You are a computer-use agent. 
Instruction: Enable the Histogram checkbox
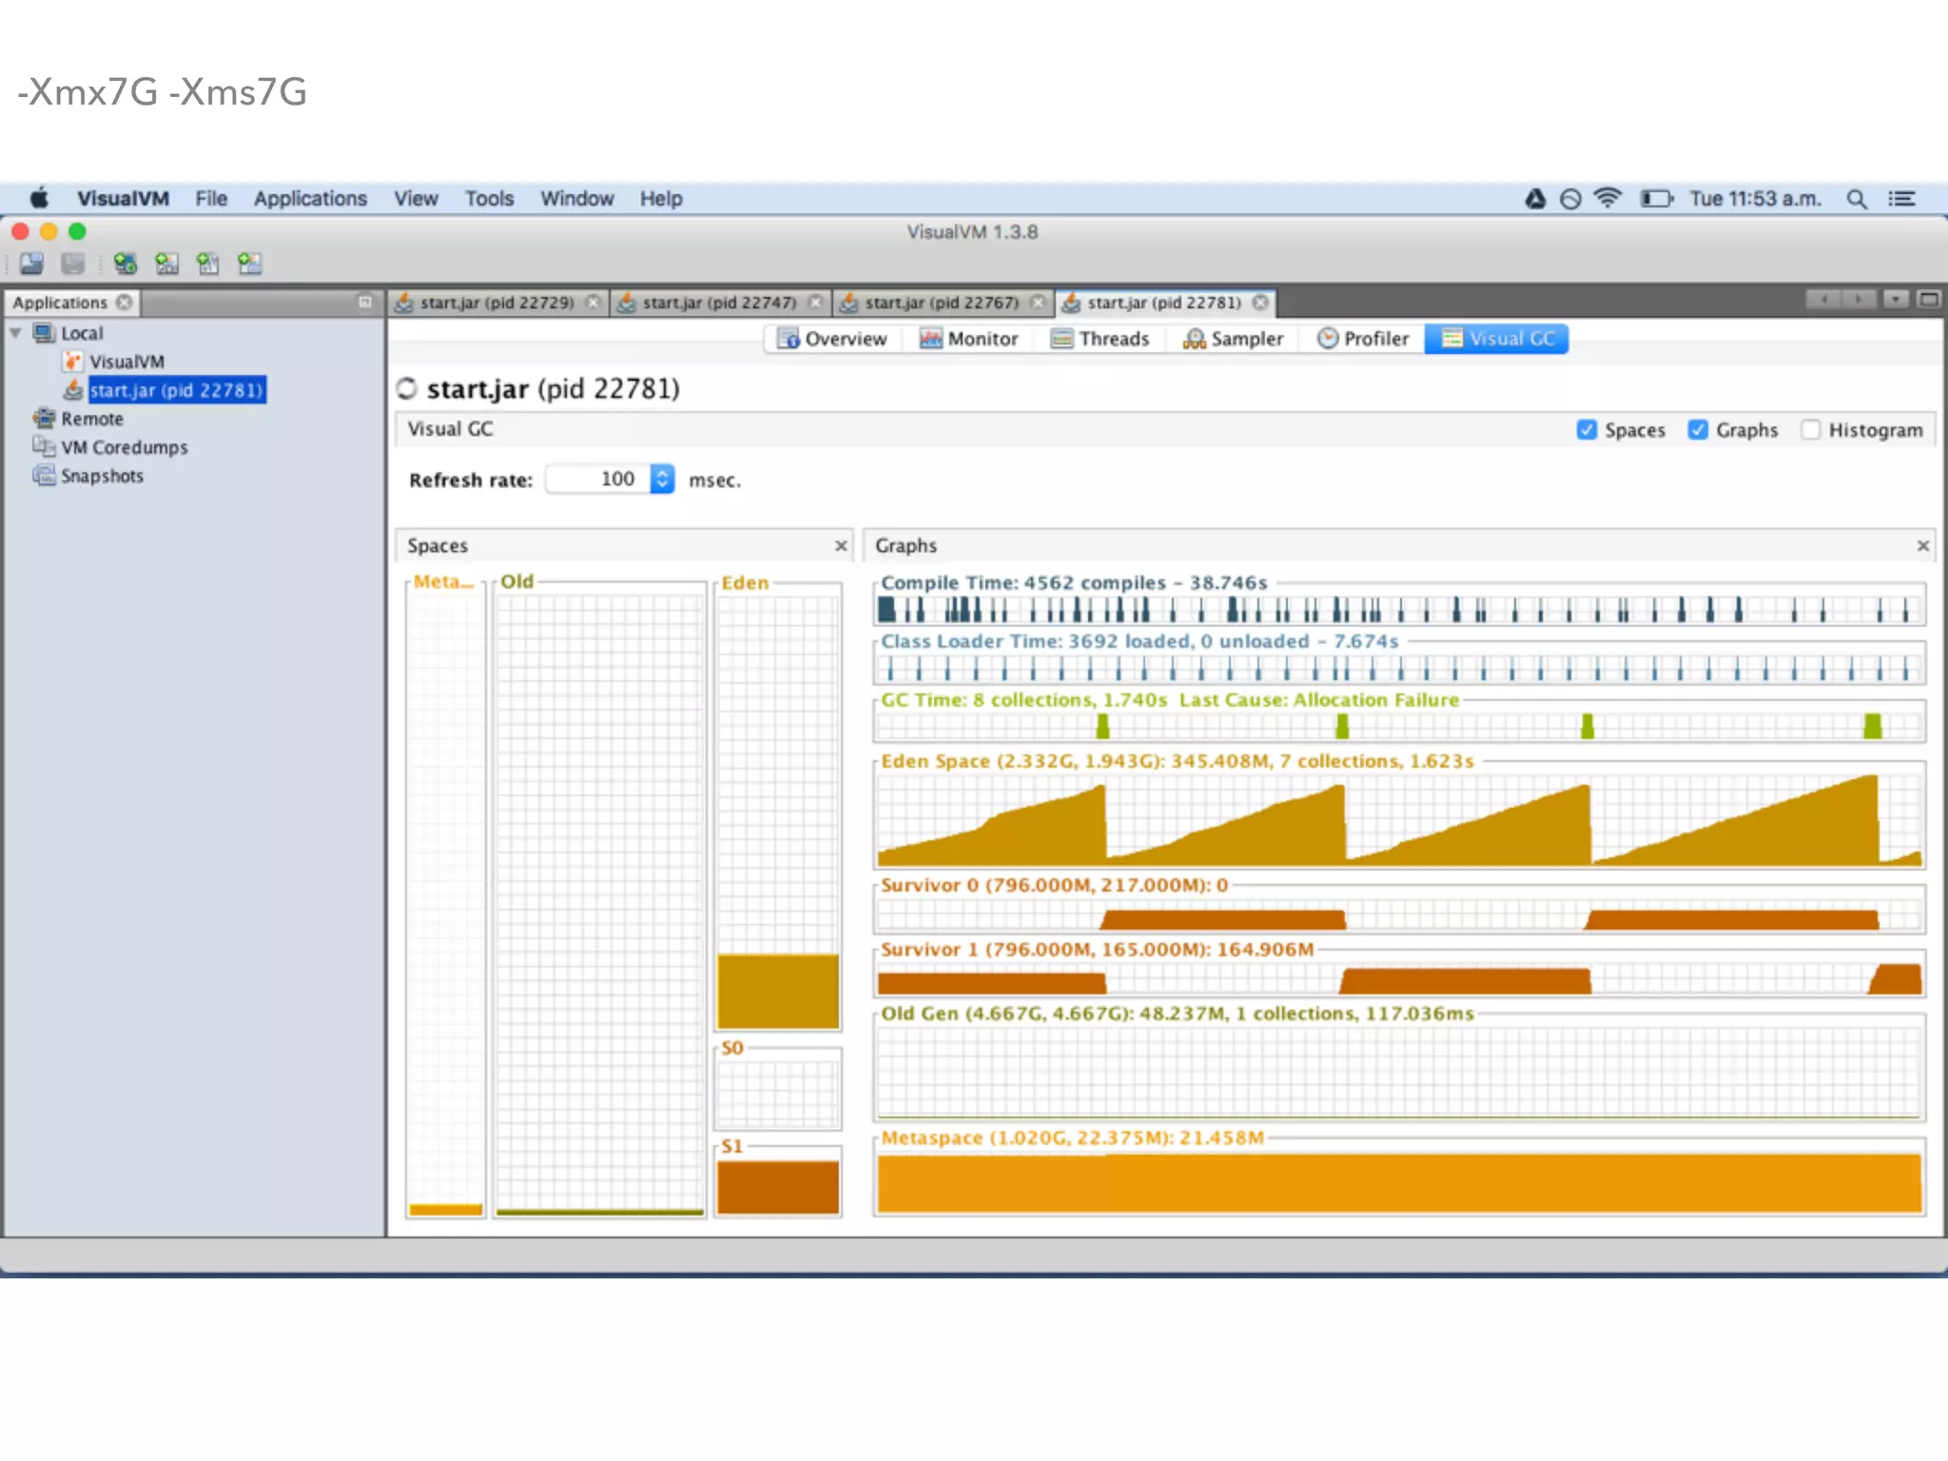tap(1810, 430)
